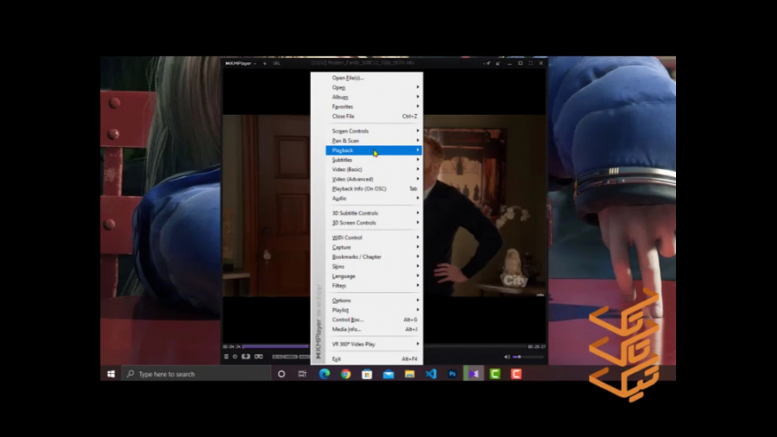Screen dimensions: 777x437
Task: Switch KMPlayer to fullscreen via title bar icon
Action: 531,63
